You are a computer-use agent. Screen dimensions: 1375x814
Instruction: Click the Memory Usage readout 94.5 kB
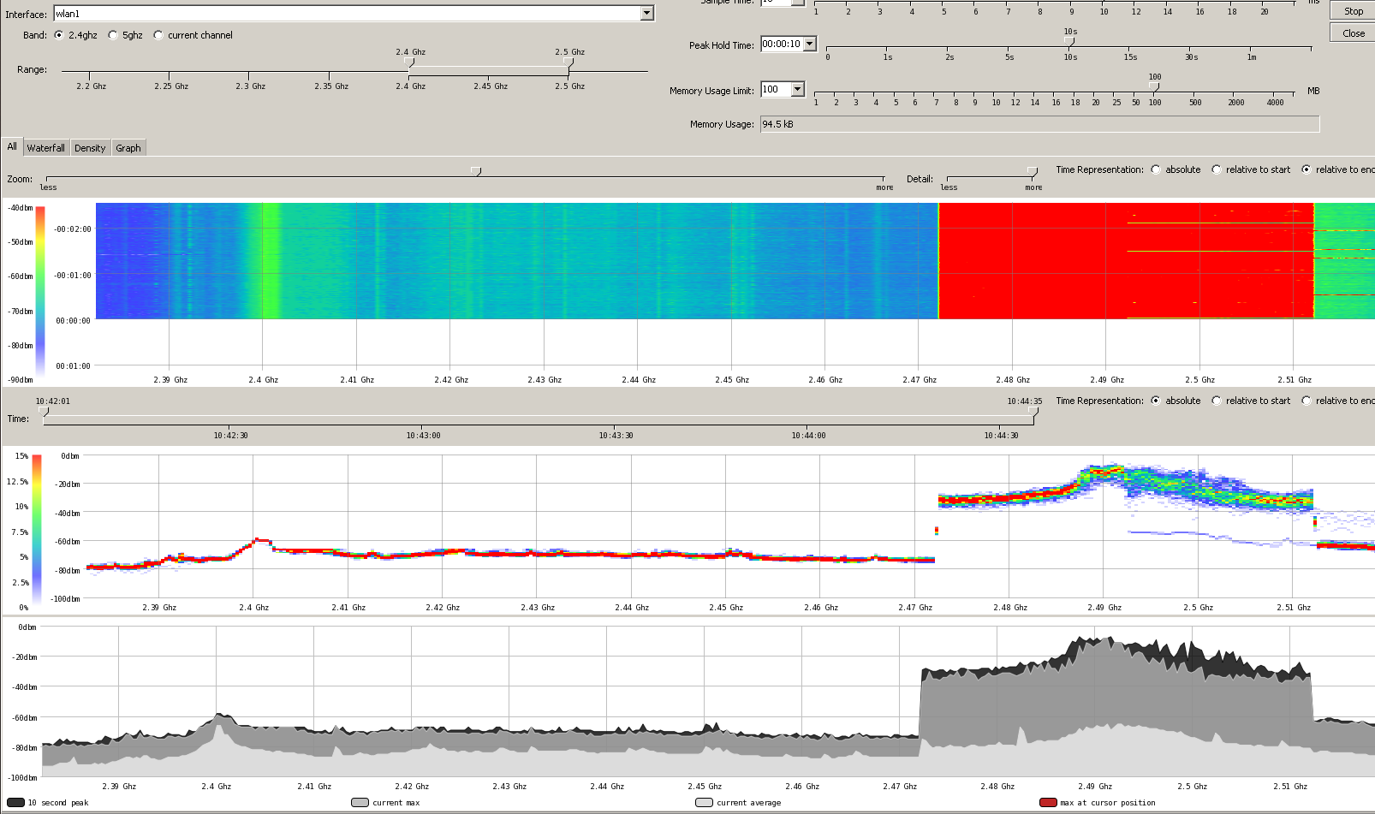click(x=1039, y=124)
